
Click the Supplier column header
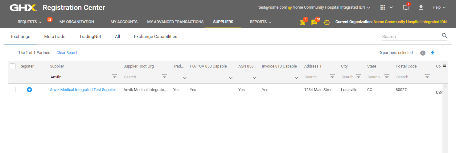point(57,66)
